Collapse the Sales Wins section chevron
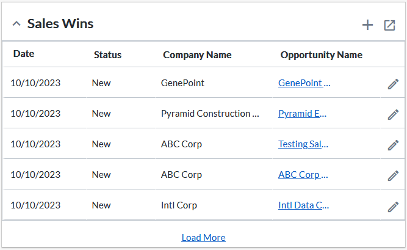 [16, 24]
